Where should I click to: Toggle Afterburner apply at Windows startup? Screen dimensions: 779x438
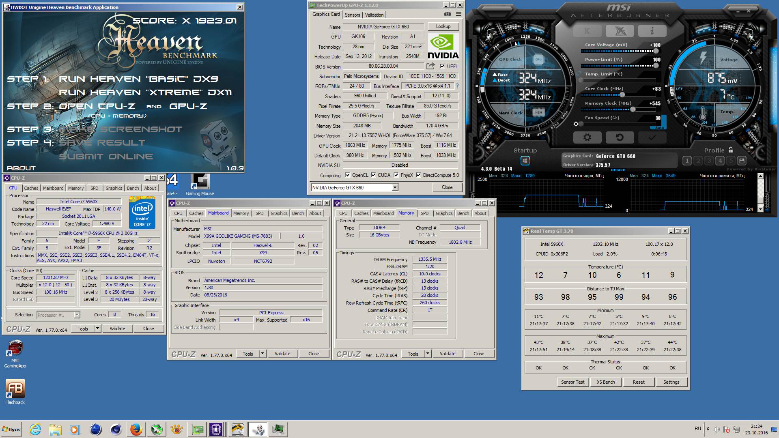[x=525, y=161]
